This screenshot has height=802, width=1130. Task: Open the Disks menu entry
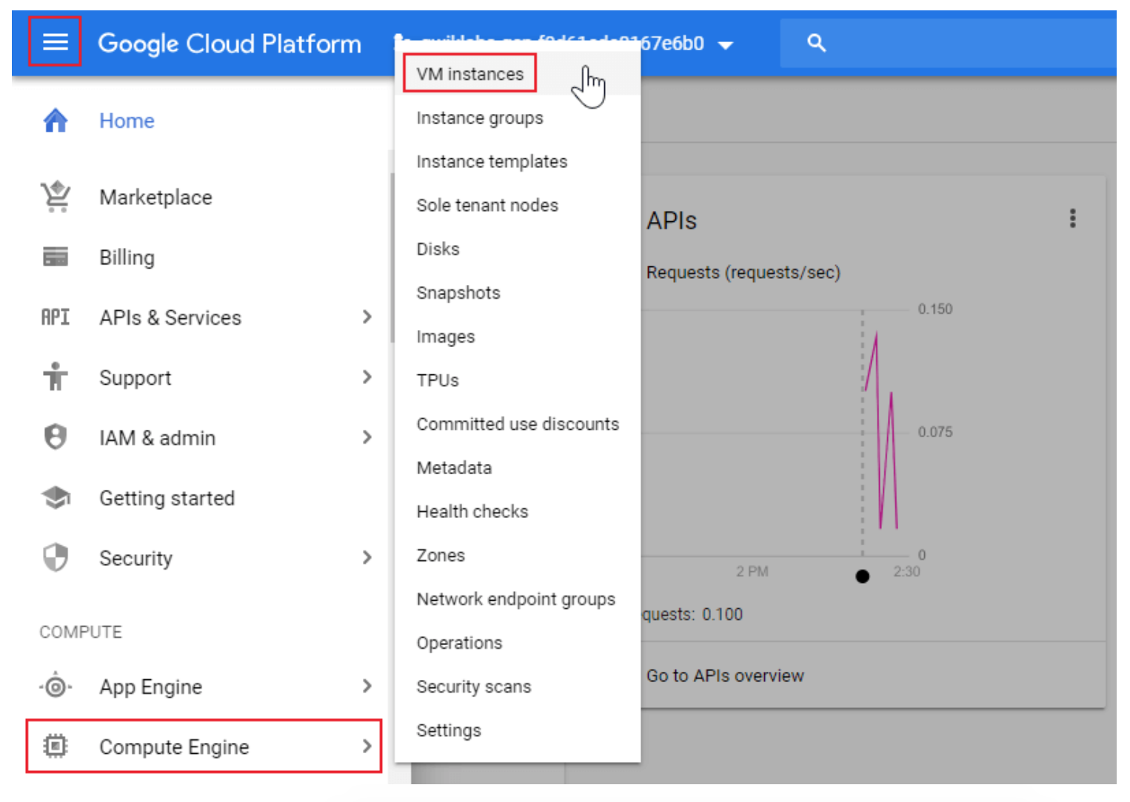[517, 249]
